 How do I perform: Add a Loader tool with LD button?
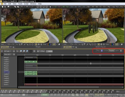pos(55,7)
